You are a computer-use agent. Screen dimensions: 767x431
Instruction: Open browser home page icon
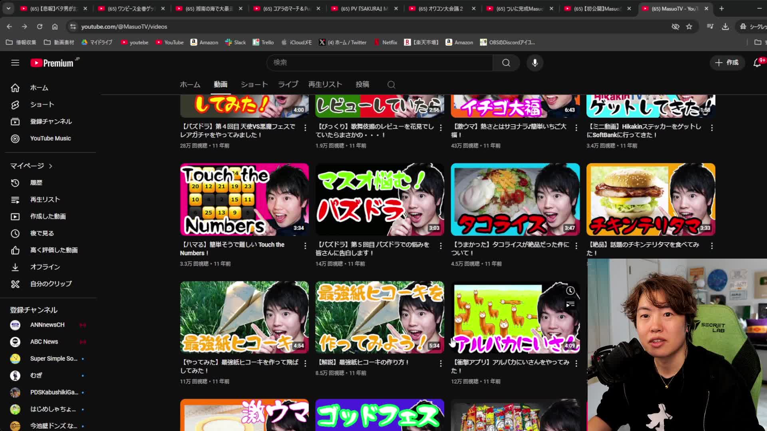tap(55, 27)
